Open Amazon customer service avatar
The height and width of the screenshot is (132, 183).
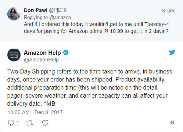(x=14, y=55)
